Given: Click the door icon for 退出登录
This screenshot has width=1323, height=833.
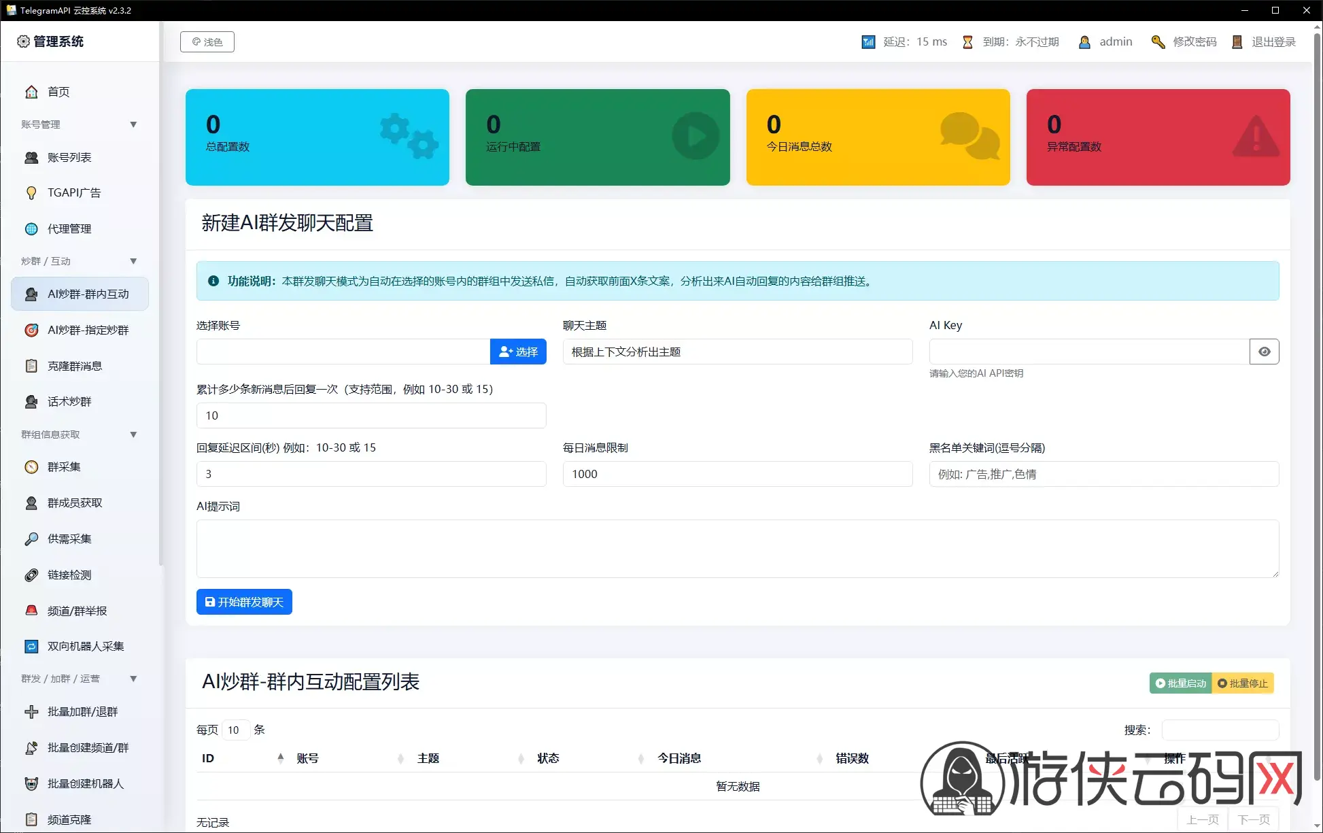Looking at the screenshot, I should pos(1237,42).
